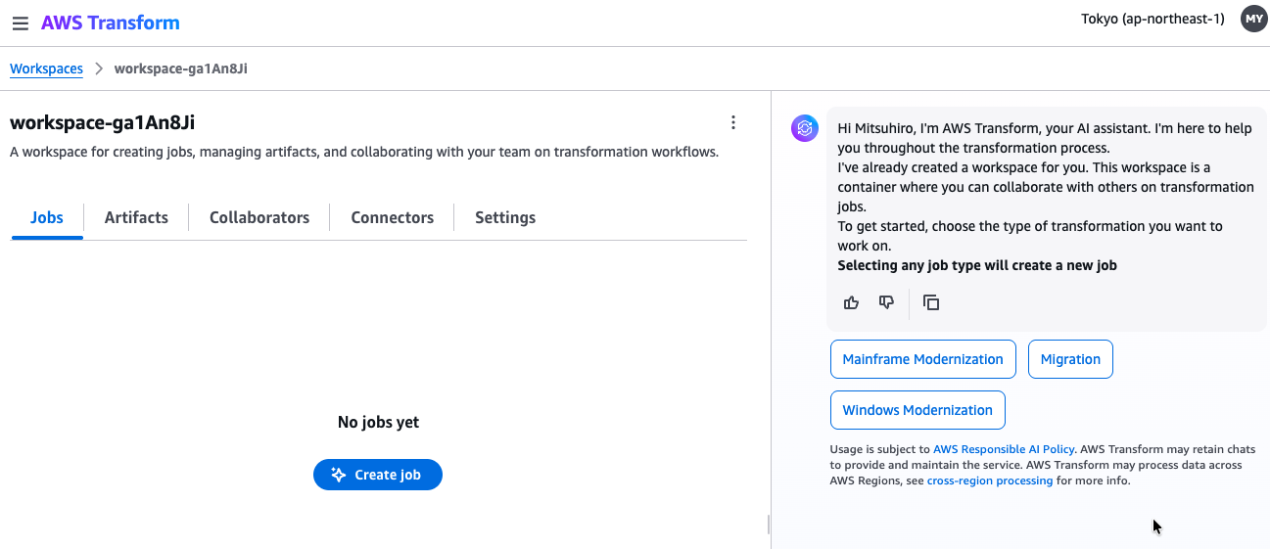Click the Create job button
Image resolution: width=1270 pixels, height=549 pixels.
tap(378, 475)
